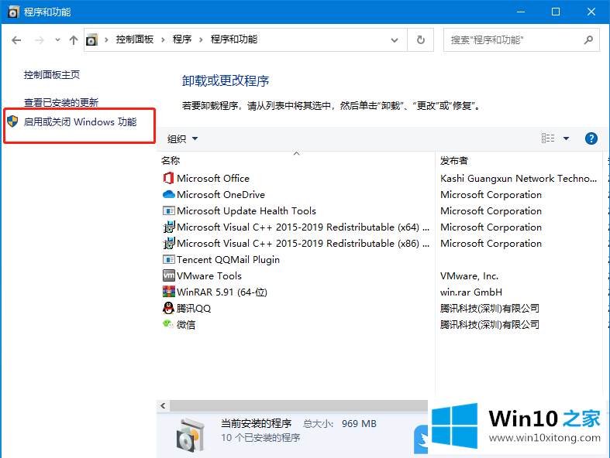Open 启用或关闭 Windows 功能
This screenshot has height=458, width=610.
coord(80,122)
